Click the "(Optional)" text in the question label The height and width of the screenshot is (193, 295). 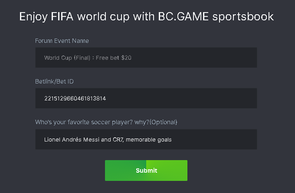[x=163, y=122]
